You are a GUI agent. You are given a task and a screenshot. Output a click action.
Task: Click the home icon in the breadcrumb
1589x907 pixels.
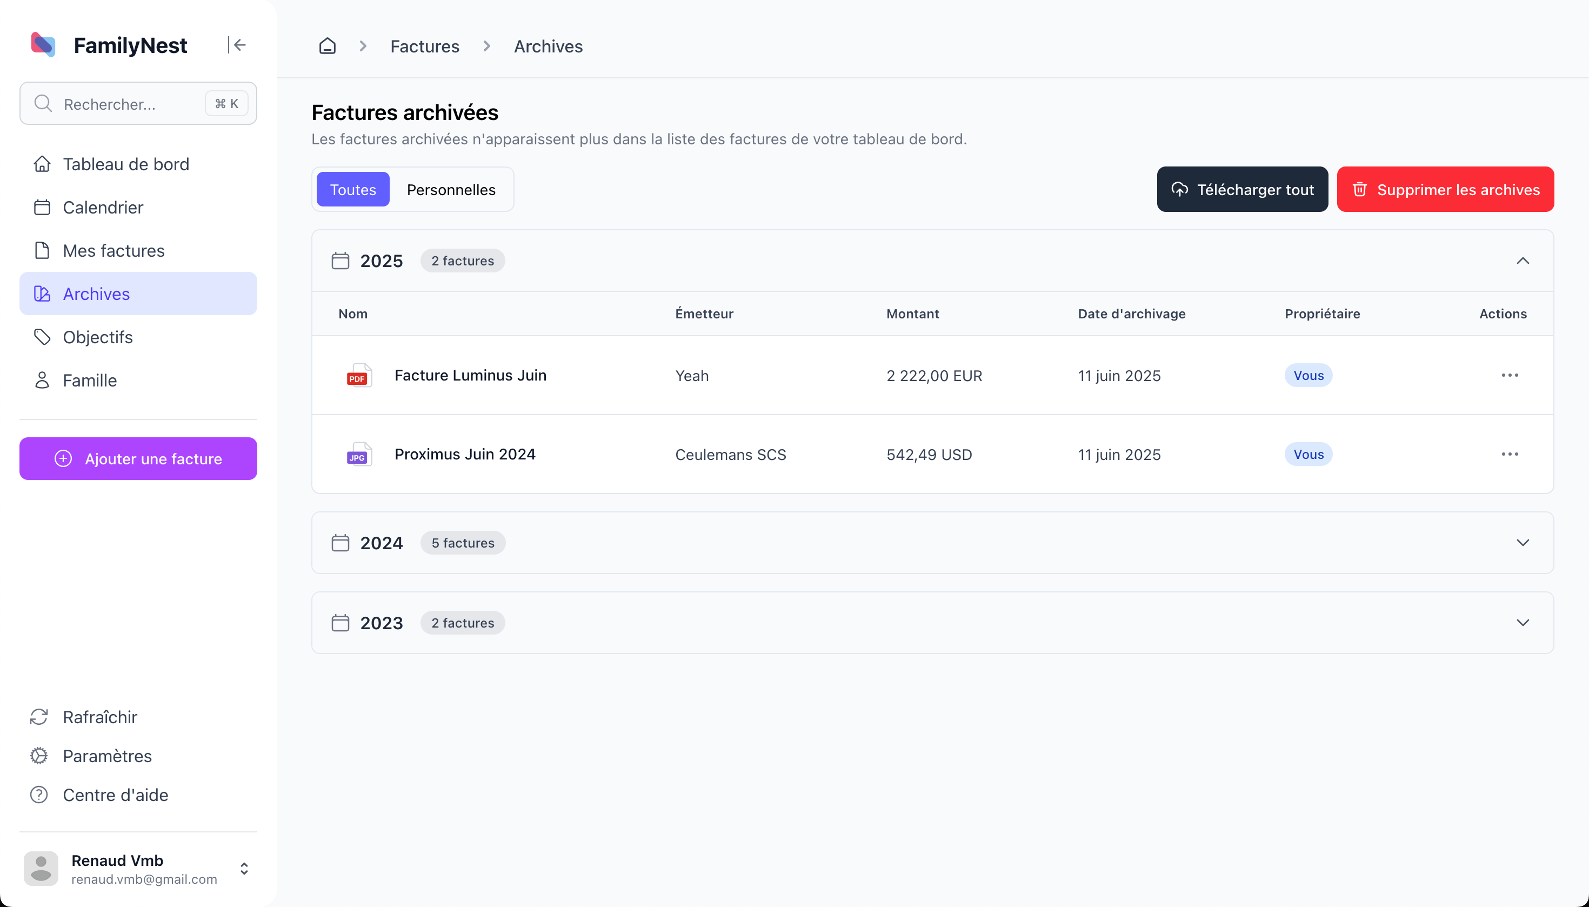[327, 46]
